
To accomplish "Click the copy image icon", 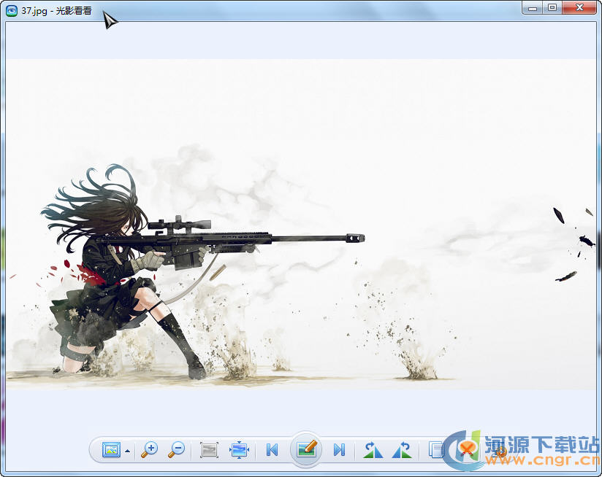I will coord(436,450).
